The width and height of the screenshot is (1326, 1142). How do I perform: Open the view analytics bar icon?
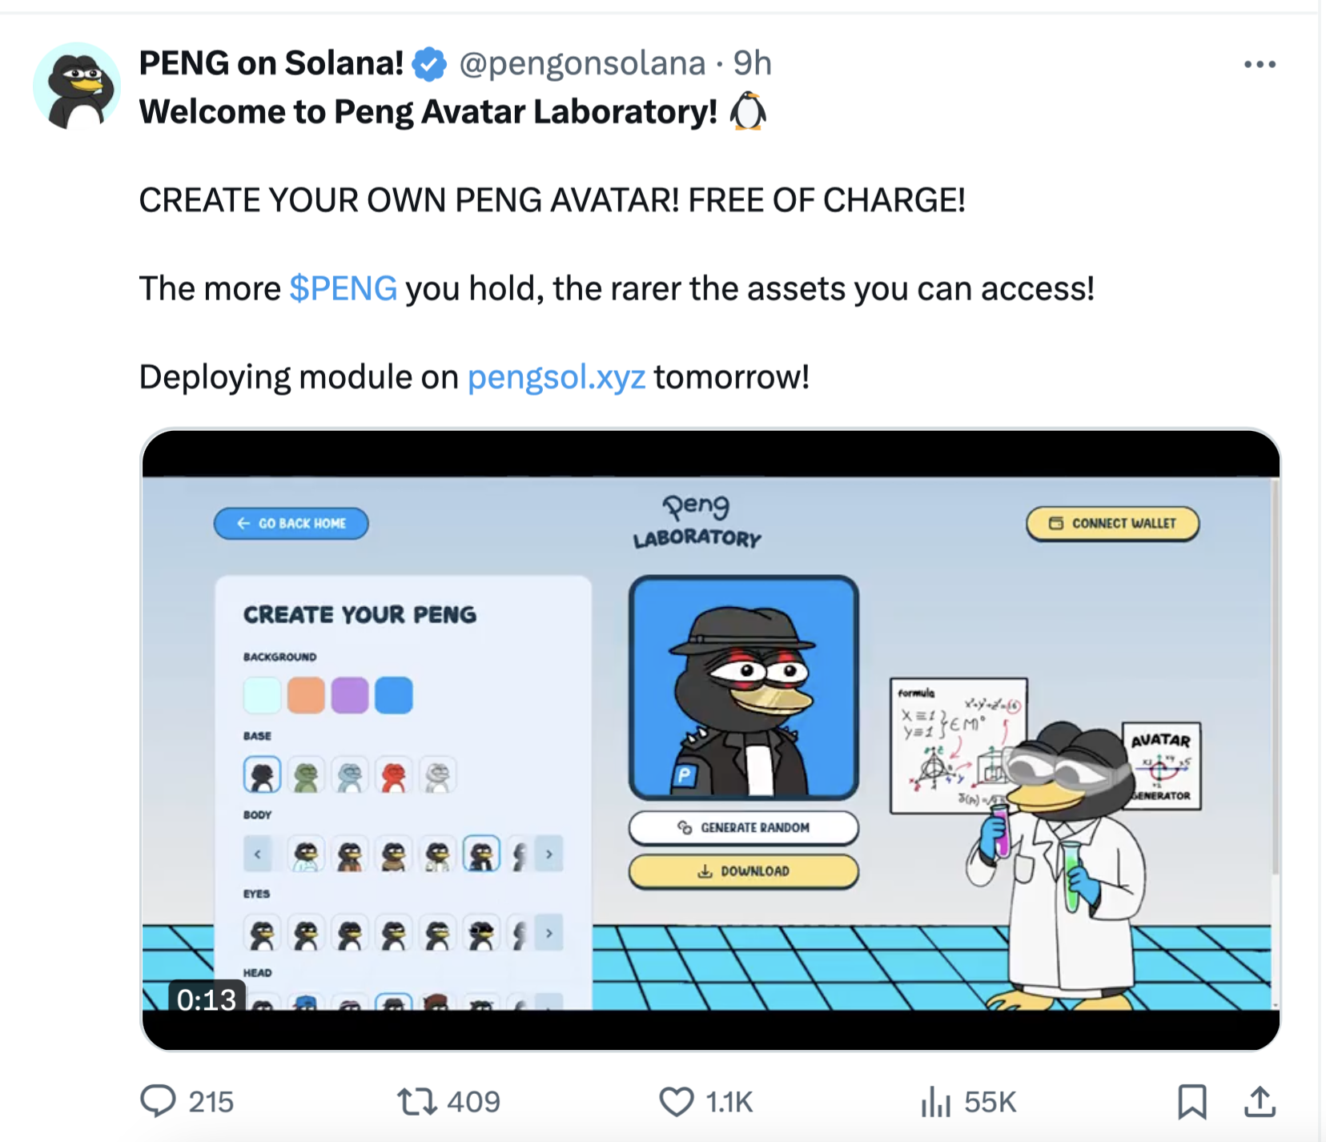935,1101
